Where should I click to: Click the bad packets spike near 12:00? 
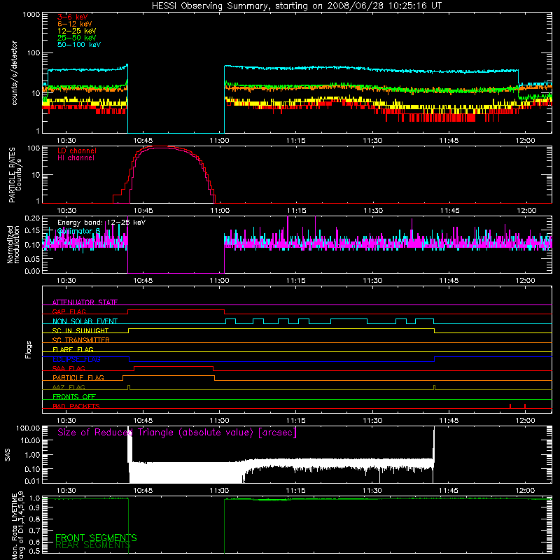click(x=524, y=406)
